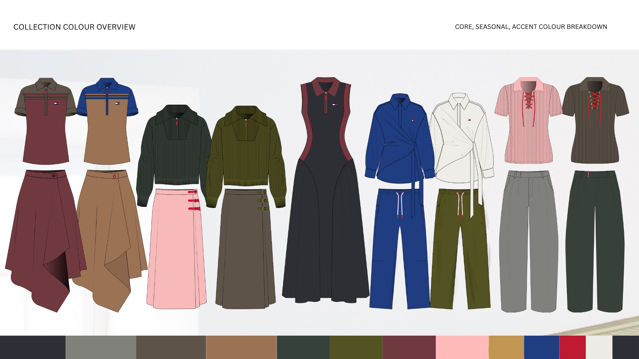This screenshot has height=359, width=639.
Task: Click the flag logo on the black dress
Action: [x=334, y=104]
